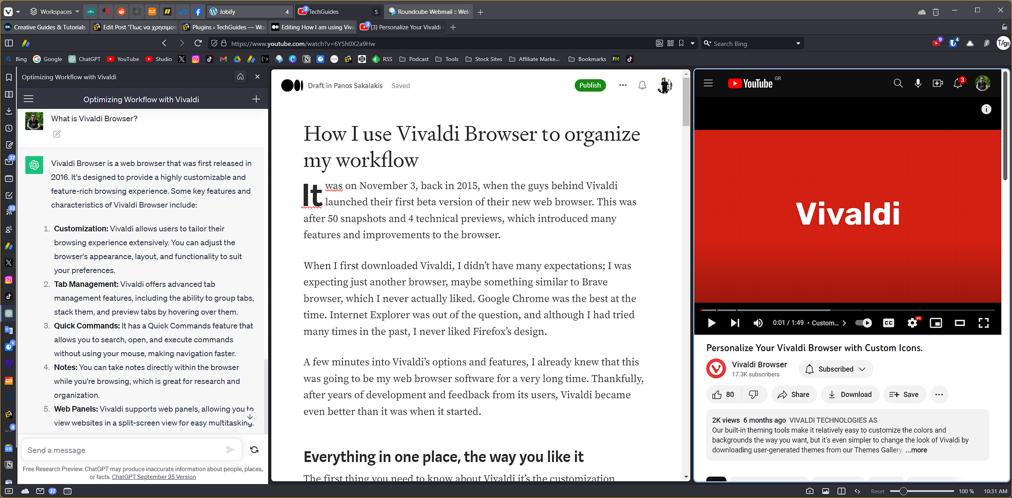Screen dimensions: 1012x498
Task: Open the TikTok web panel in sidebar
Action: coord(9,296)
